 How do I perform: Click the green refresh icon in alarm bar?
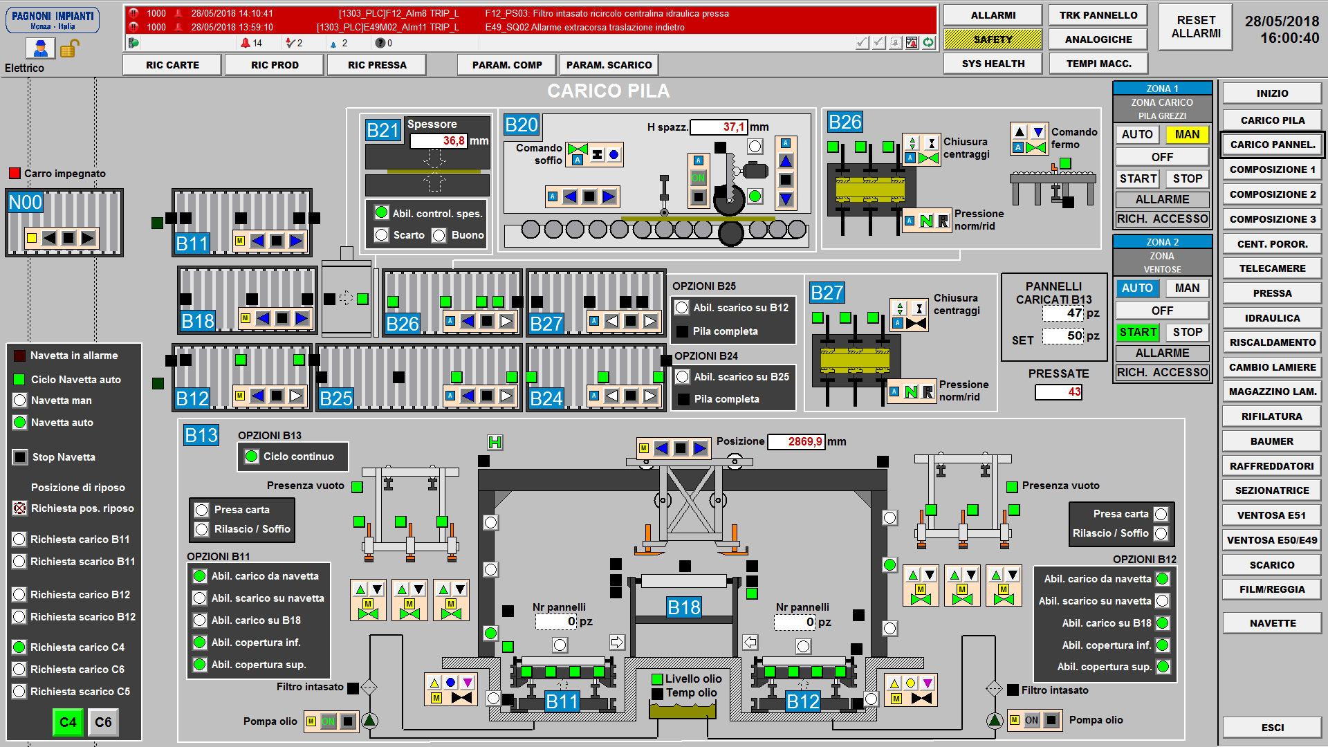[928, 43]
